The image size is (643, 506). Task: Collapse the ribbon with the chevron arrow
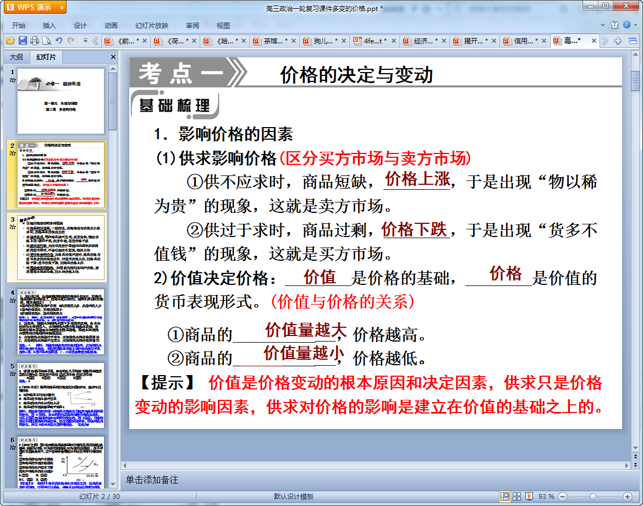point(603,25)
